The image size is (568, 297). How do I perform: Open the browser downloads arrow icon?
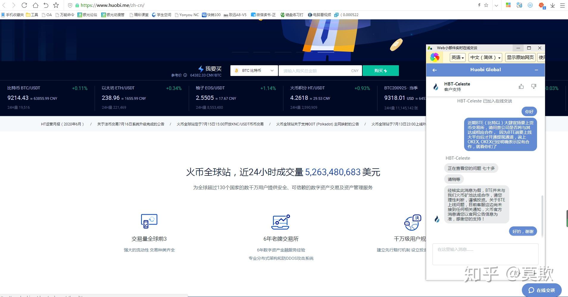pos(553,5)
